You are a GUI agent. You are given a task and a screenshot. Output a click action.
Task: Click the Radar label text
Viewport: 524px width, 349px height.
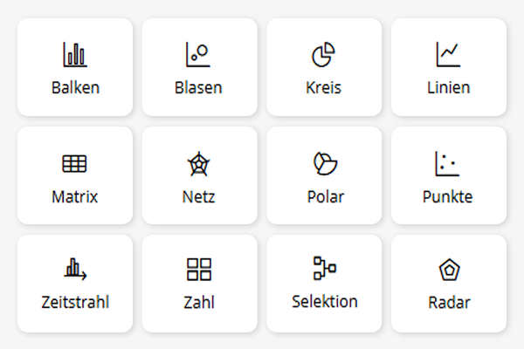449,303
